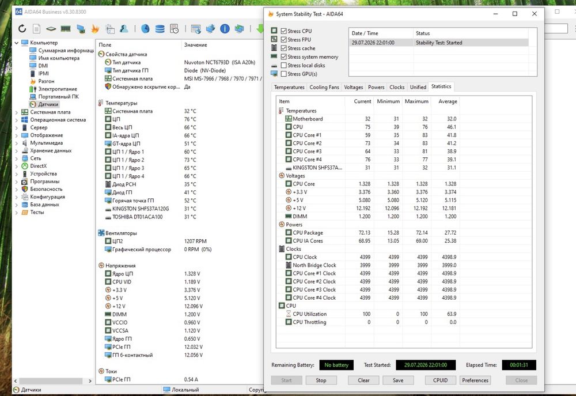Expand the Сеть tree node

click(x=17, y=159)
